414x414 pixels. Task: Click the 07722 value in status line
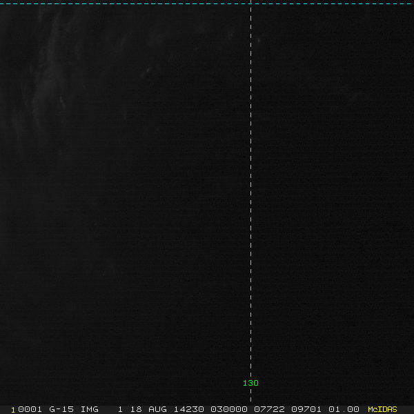(269, 409)
